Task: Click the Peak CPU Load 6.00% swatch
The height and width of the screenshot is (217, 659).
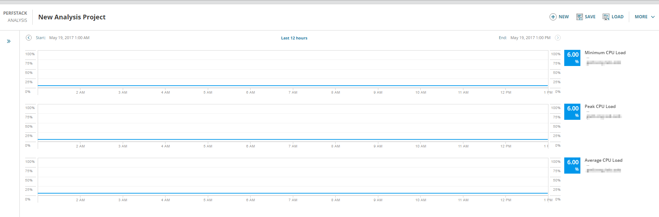Action: 572,112
